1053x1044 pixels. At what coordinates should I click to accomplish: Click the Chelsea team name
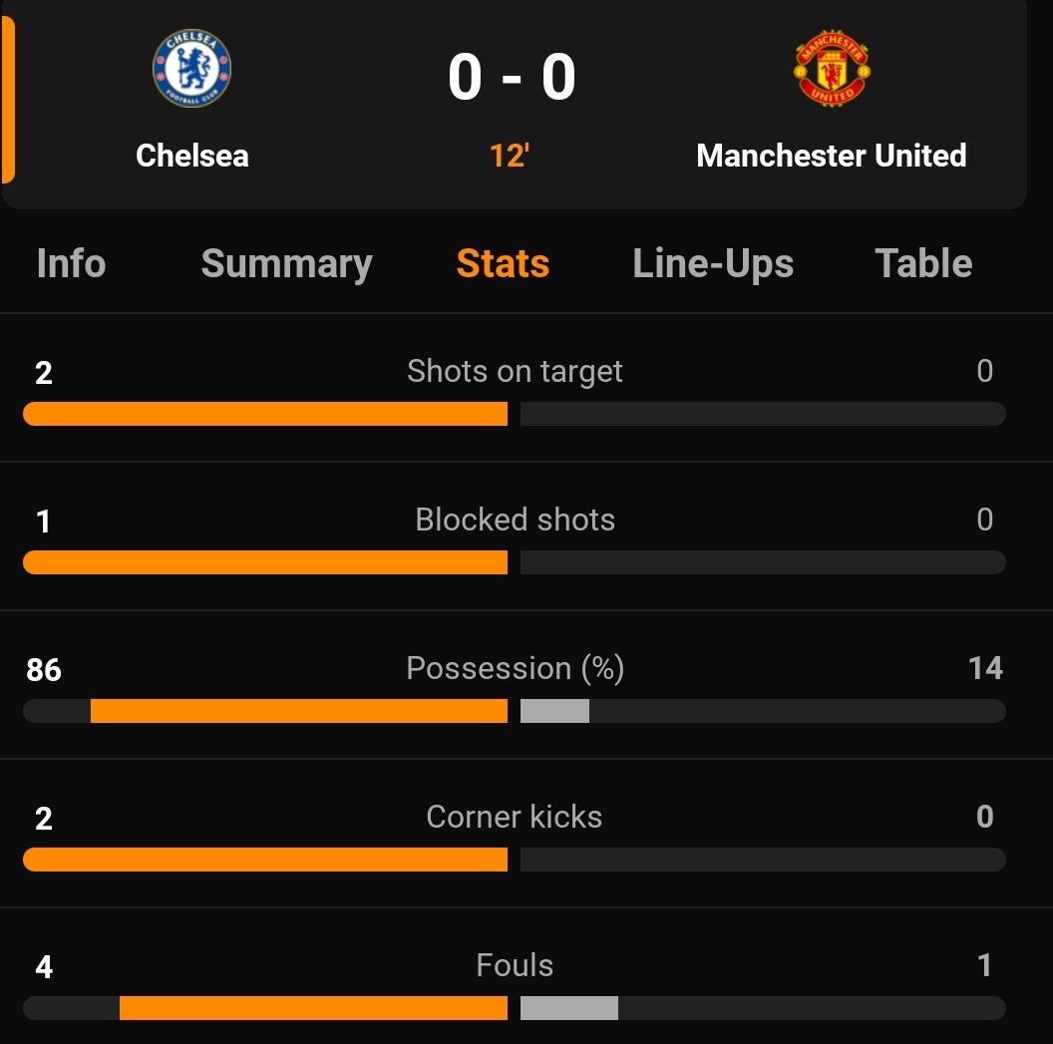coord(192,156)
